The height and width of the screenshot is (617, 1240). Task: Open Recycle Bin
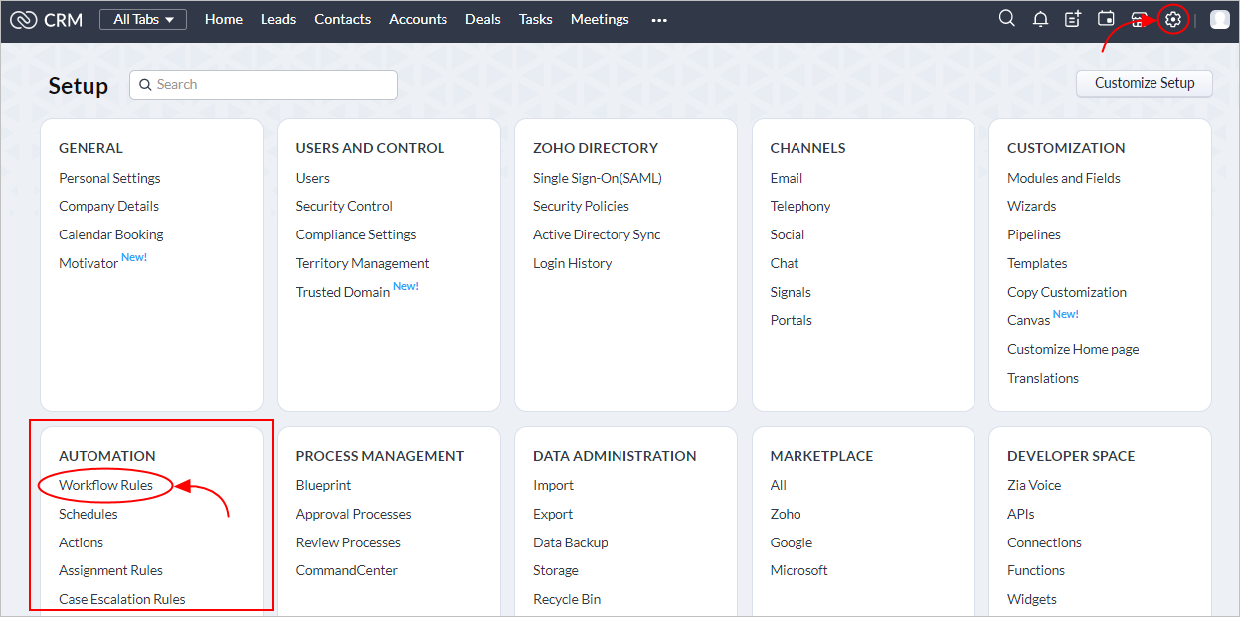[567, 599]
